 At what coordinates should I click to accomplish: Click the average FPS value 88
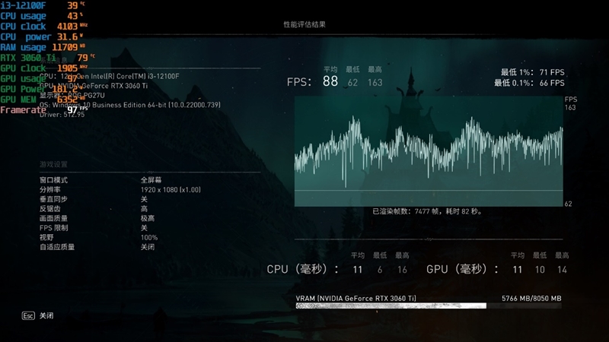(x=330, y=81)
